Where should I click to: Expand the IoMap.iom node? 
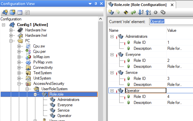(19, 57)
